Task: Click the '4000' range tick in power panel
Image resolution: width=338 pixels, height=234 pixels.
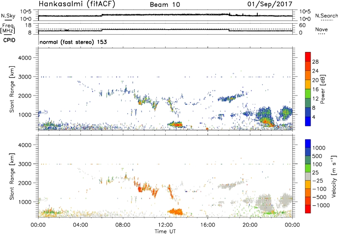Action: pos(25,58)
